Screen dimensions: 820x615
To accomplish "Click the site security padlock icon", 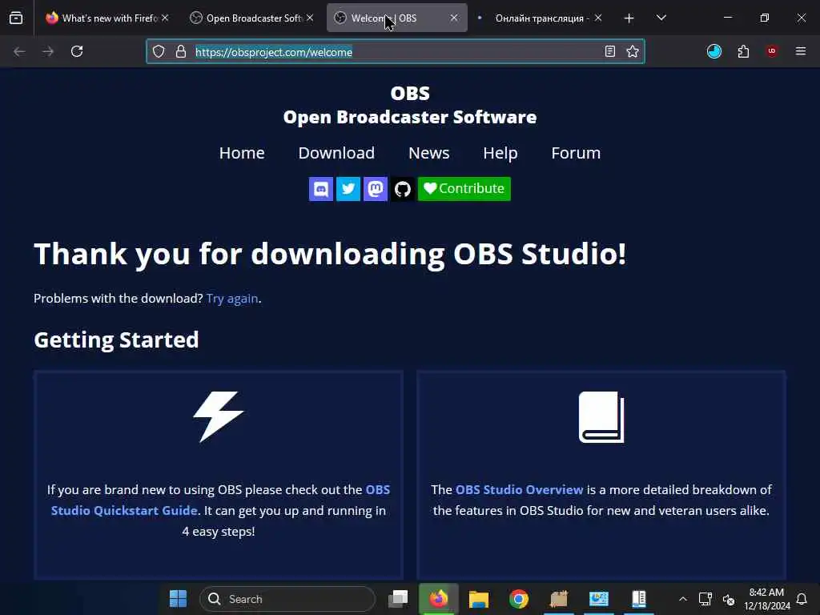I will pyautogui.click(x=181, y=51).
